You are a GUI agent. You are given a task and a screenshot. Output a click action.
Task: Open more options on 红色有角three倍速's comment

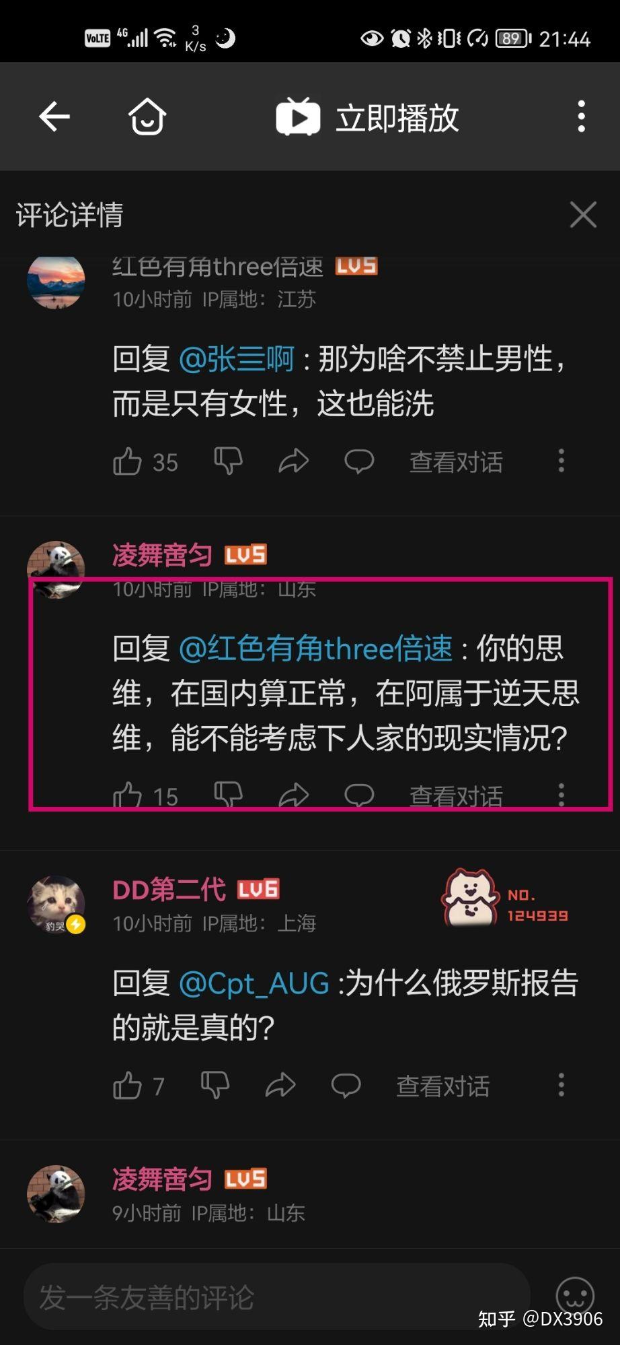[561, 461]
